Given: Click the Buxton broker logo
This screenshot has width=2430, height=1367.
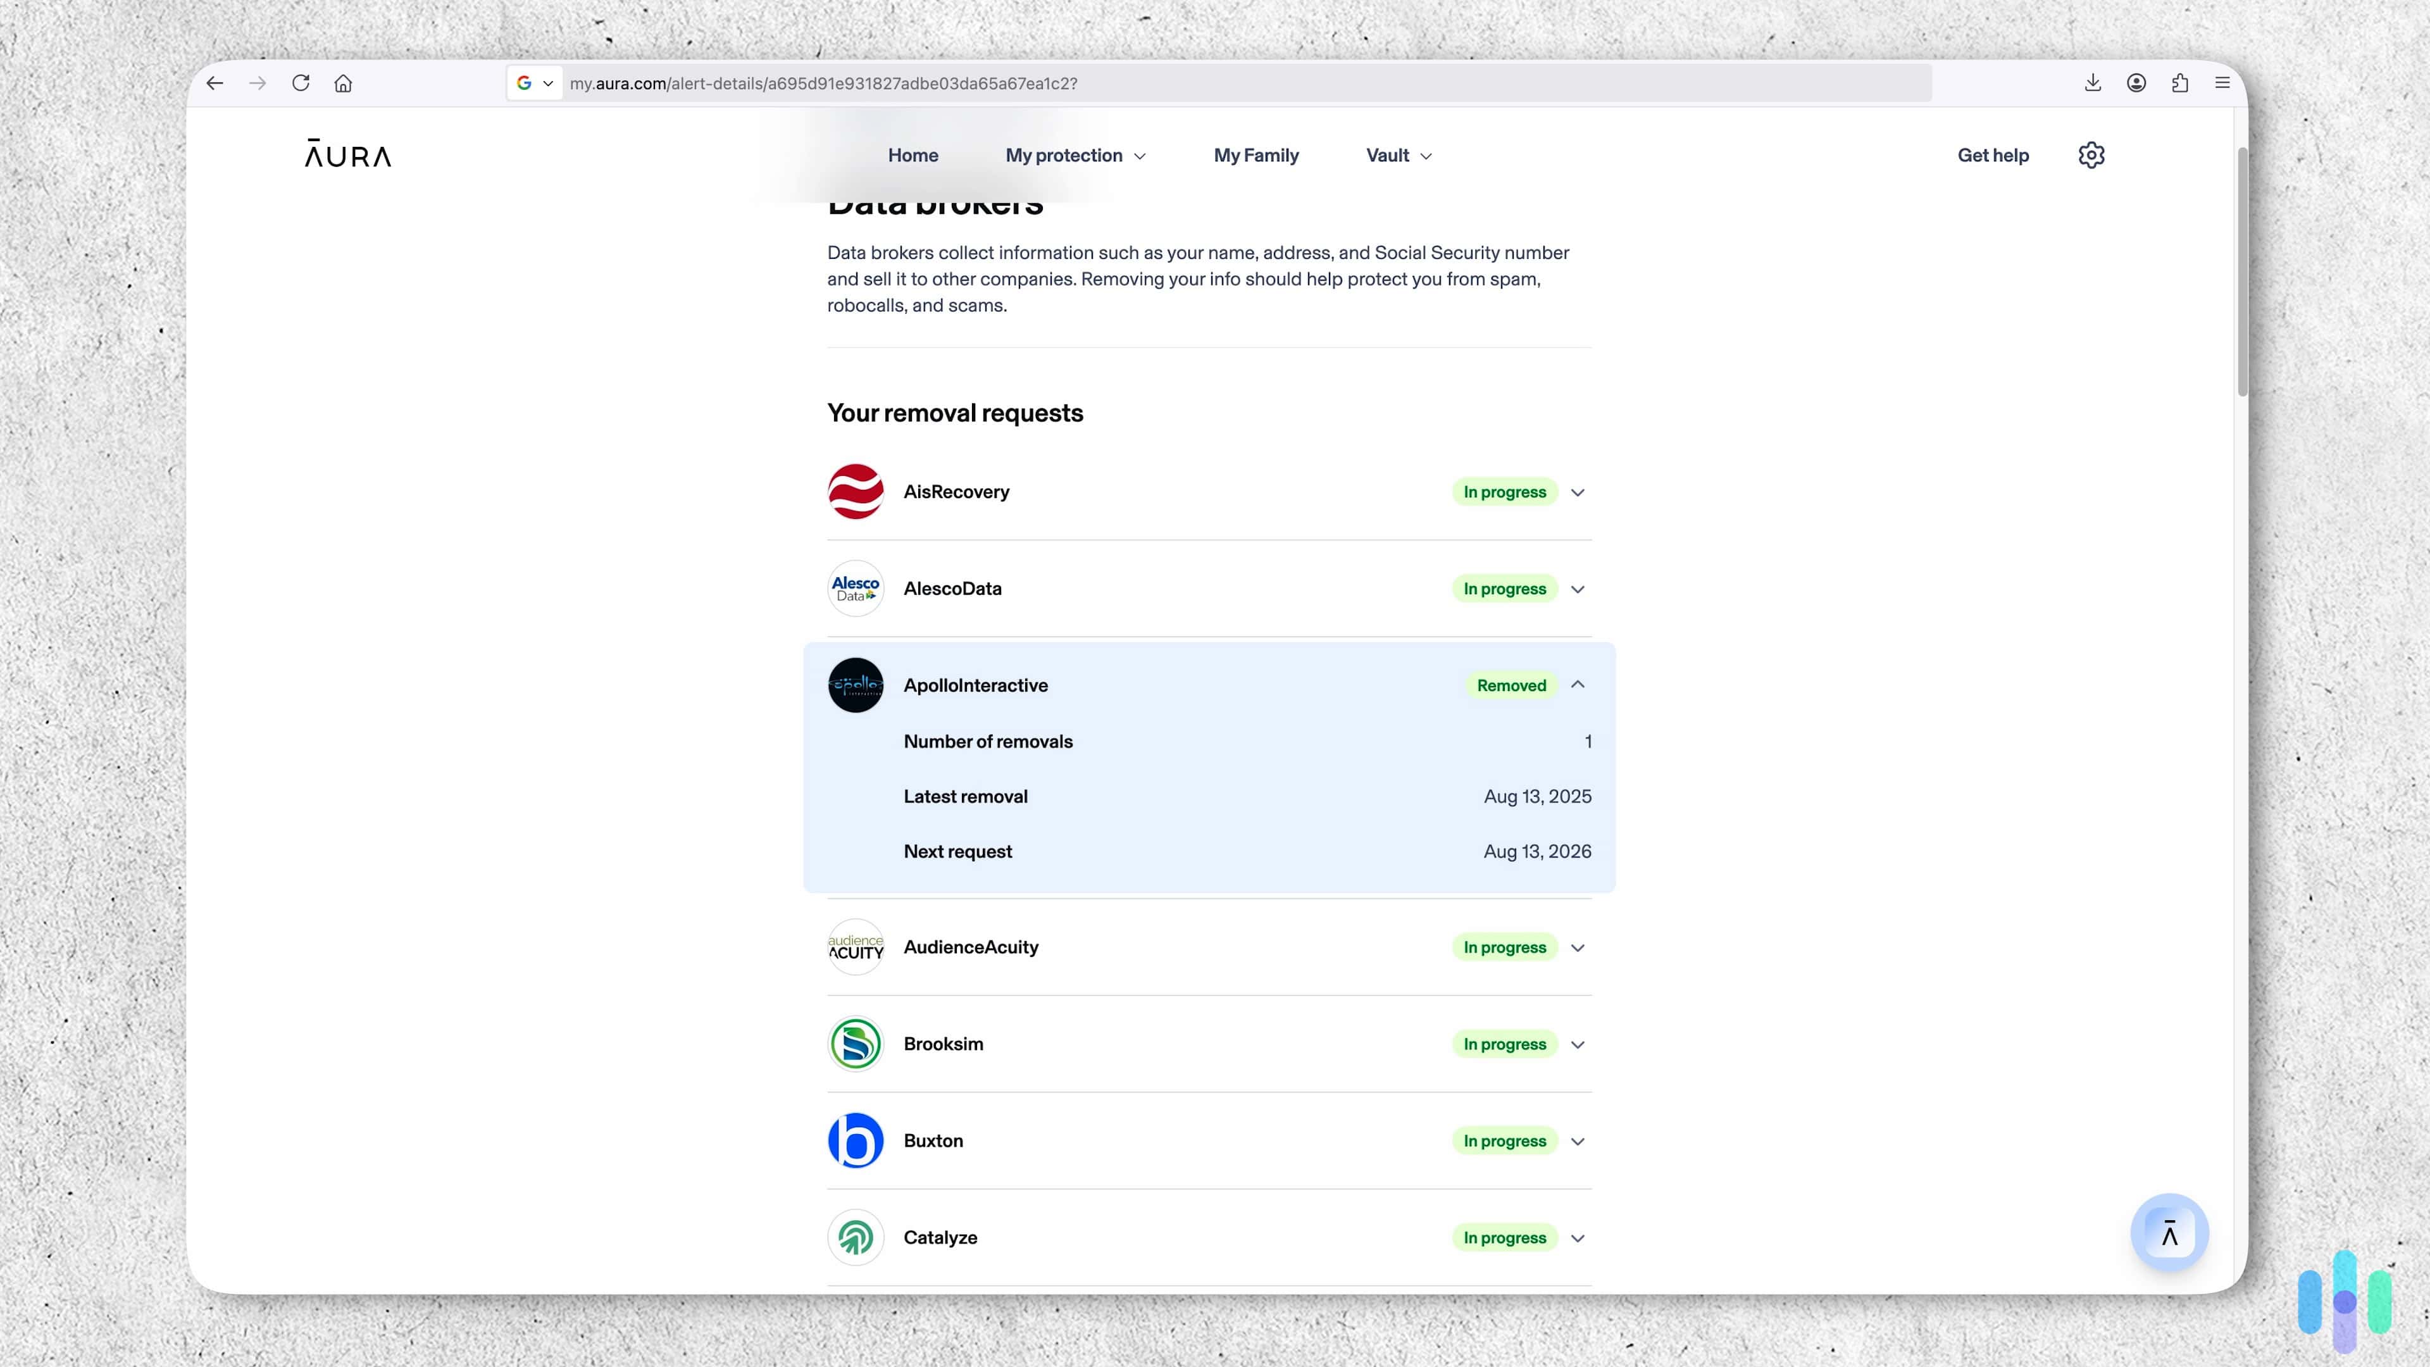Looking at the screenshot, I should click(855, 1140).
